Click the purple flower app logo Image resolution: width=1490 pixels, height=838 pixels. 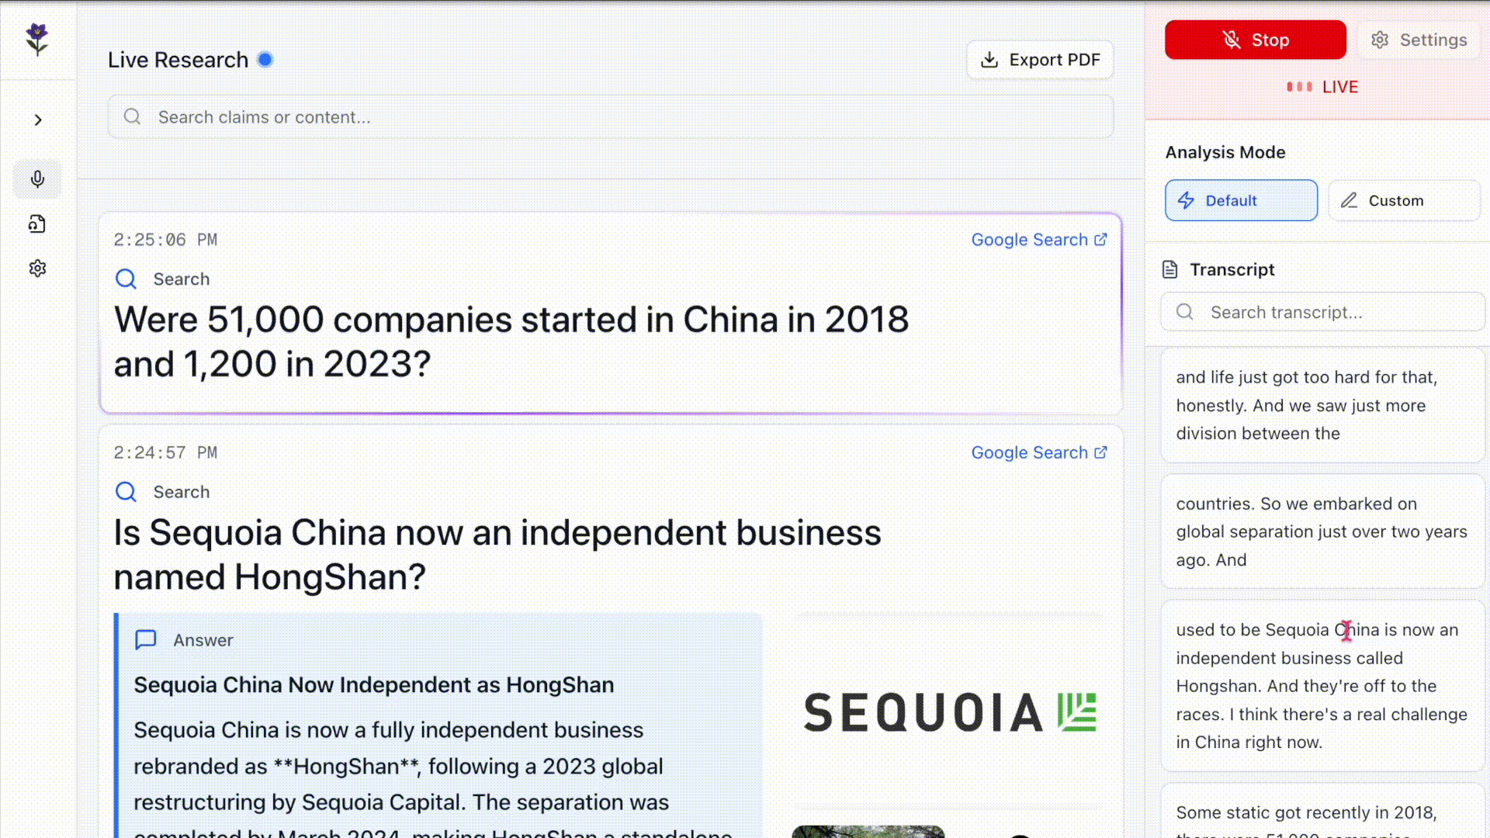[37, 39]
